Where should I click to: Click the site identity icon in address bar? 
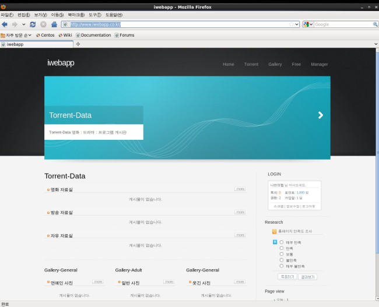65,24
